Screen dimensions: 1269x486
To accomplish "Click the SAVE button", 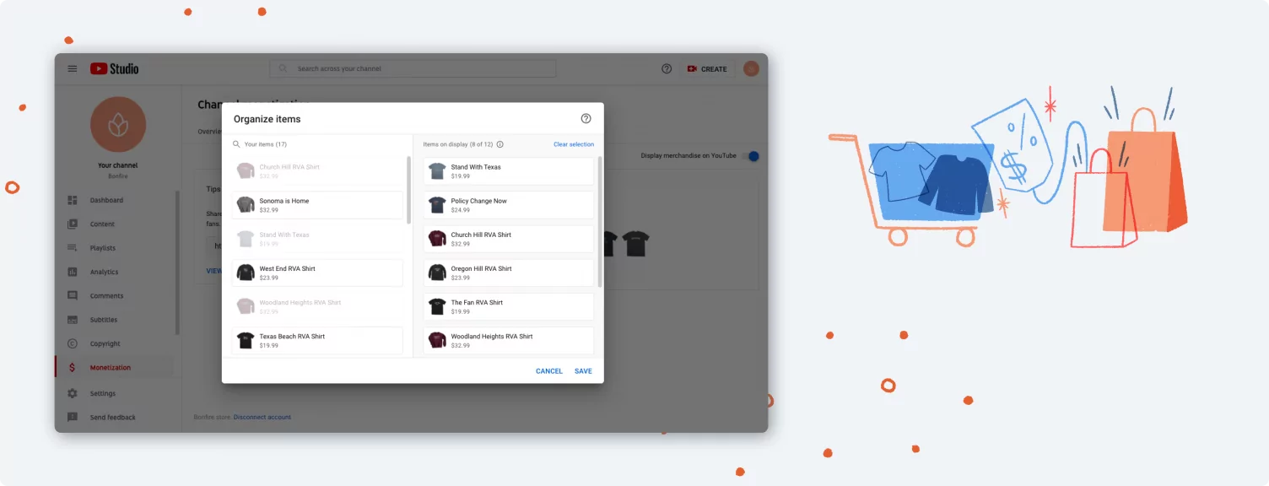I will coord(583,371).
